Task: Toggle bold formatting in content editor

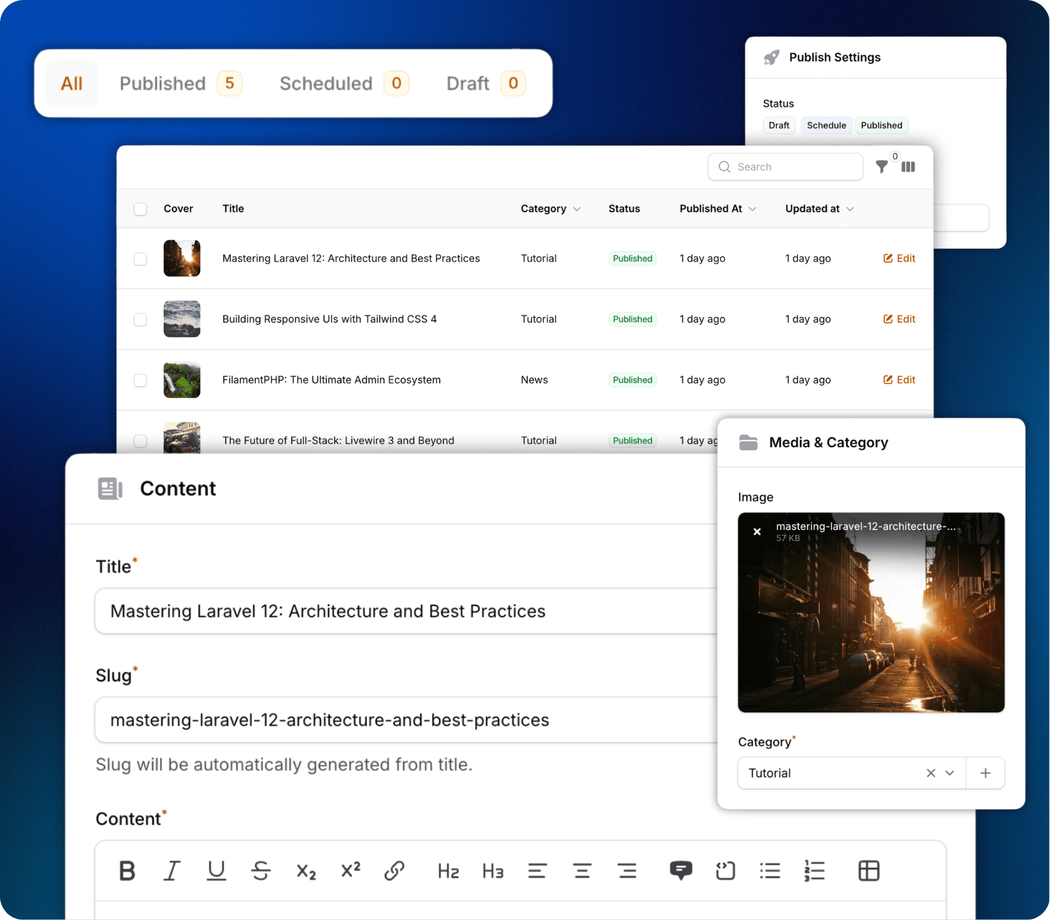Action: click(x=127, y=871)
